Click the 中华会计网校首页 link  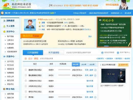pyautogui.click(x=80, y=13)
